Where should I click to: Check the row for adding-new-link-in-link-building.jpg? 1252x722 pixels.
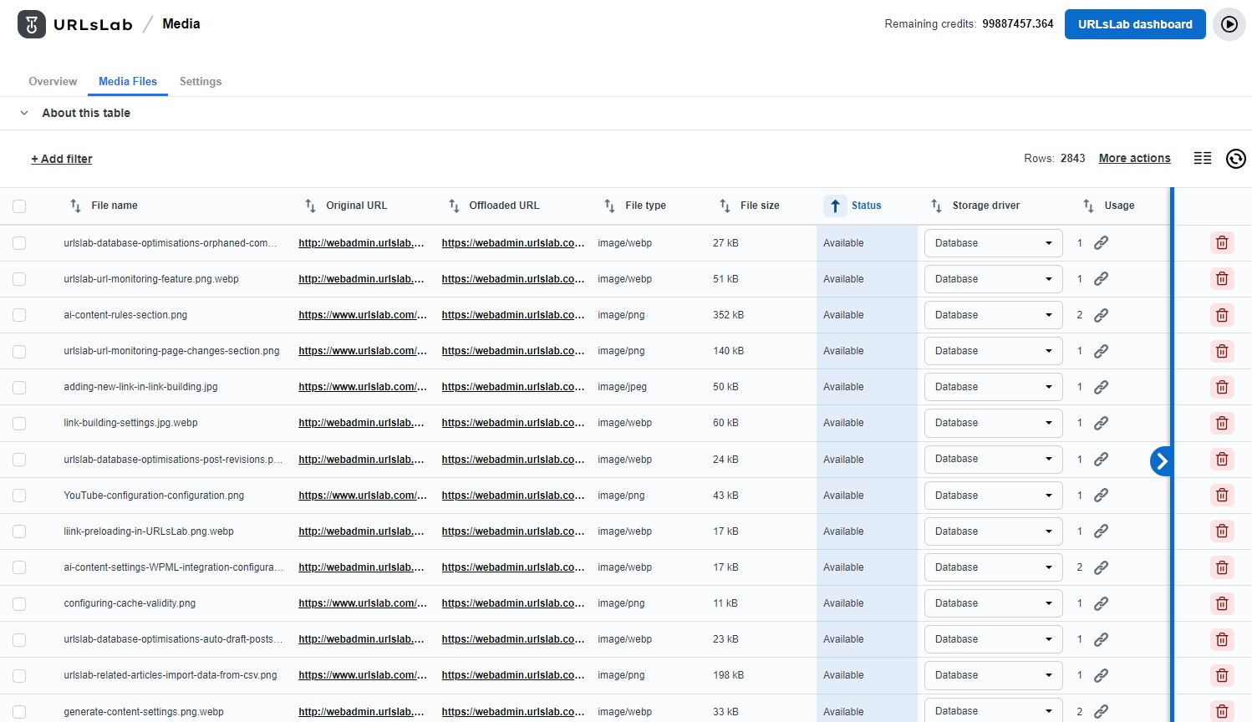click(19, 387)
